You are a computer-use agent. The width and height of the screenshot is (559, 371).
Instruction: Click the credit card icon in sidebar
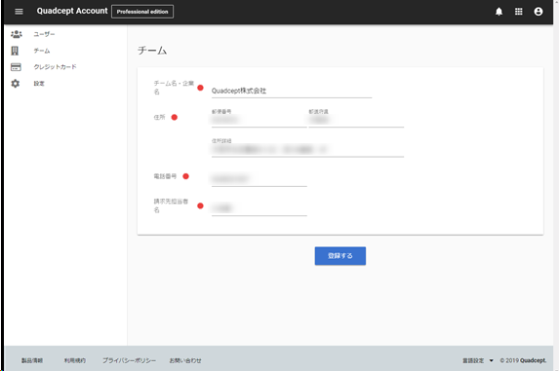[x=16, y=67]
